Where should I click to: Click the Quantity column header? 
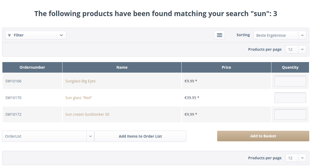[290, 67]
